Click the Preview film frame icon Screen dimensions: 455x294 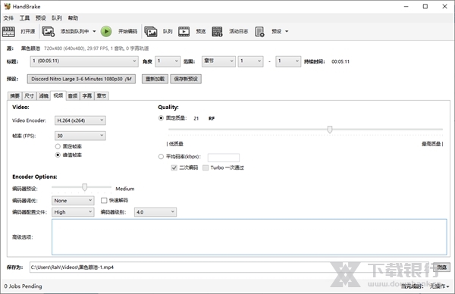184,31
